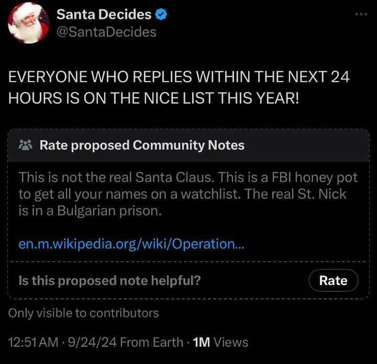377x364 pixels.
Task: Click the HOURS IS ON THE NICE LIST line
Action: (154, 98)
